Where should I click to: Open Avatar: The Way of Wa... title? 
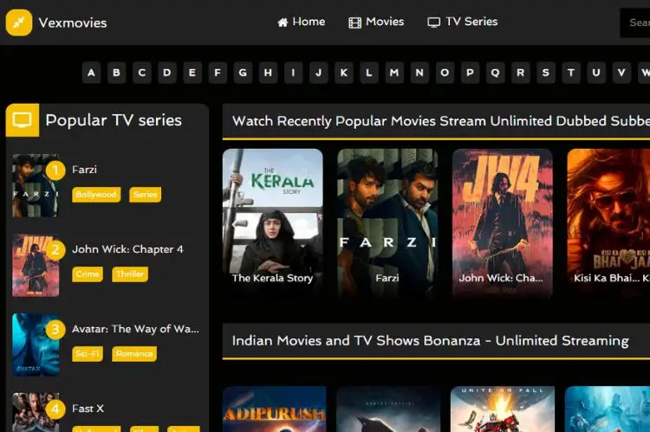point(135,329)
